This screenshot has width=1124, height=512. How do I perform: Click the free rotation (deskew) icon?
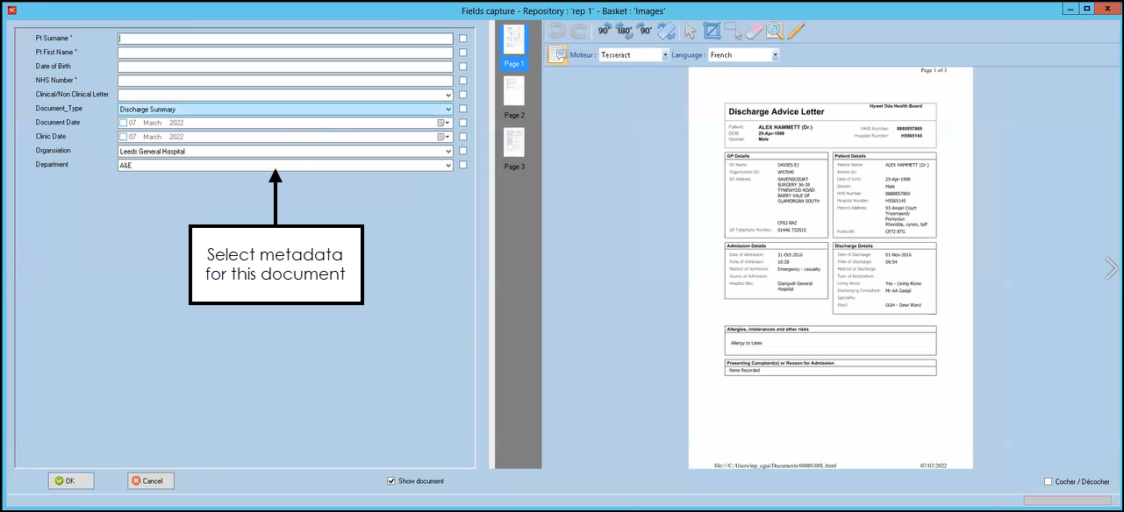(x=667, y=31)
